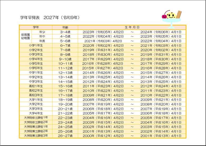
Task: Click the age cell 21～22歳
Action: coord(65,113)
